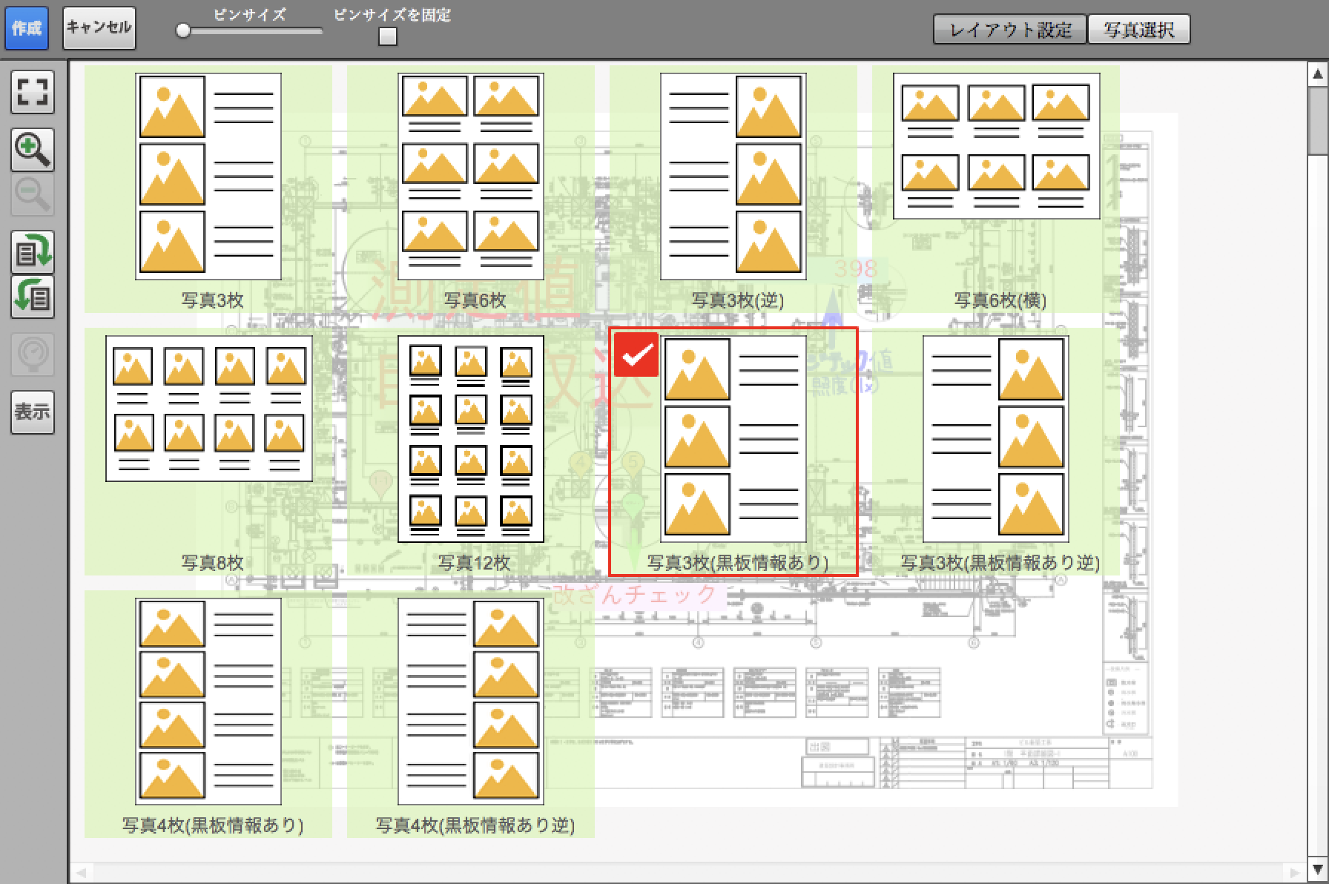Click the rotate page clockwise icon
Viewport: 1329px width, 884px height.
click(x=32, y=252)
